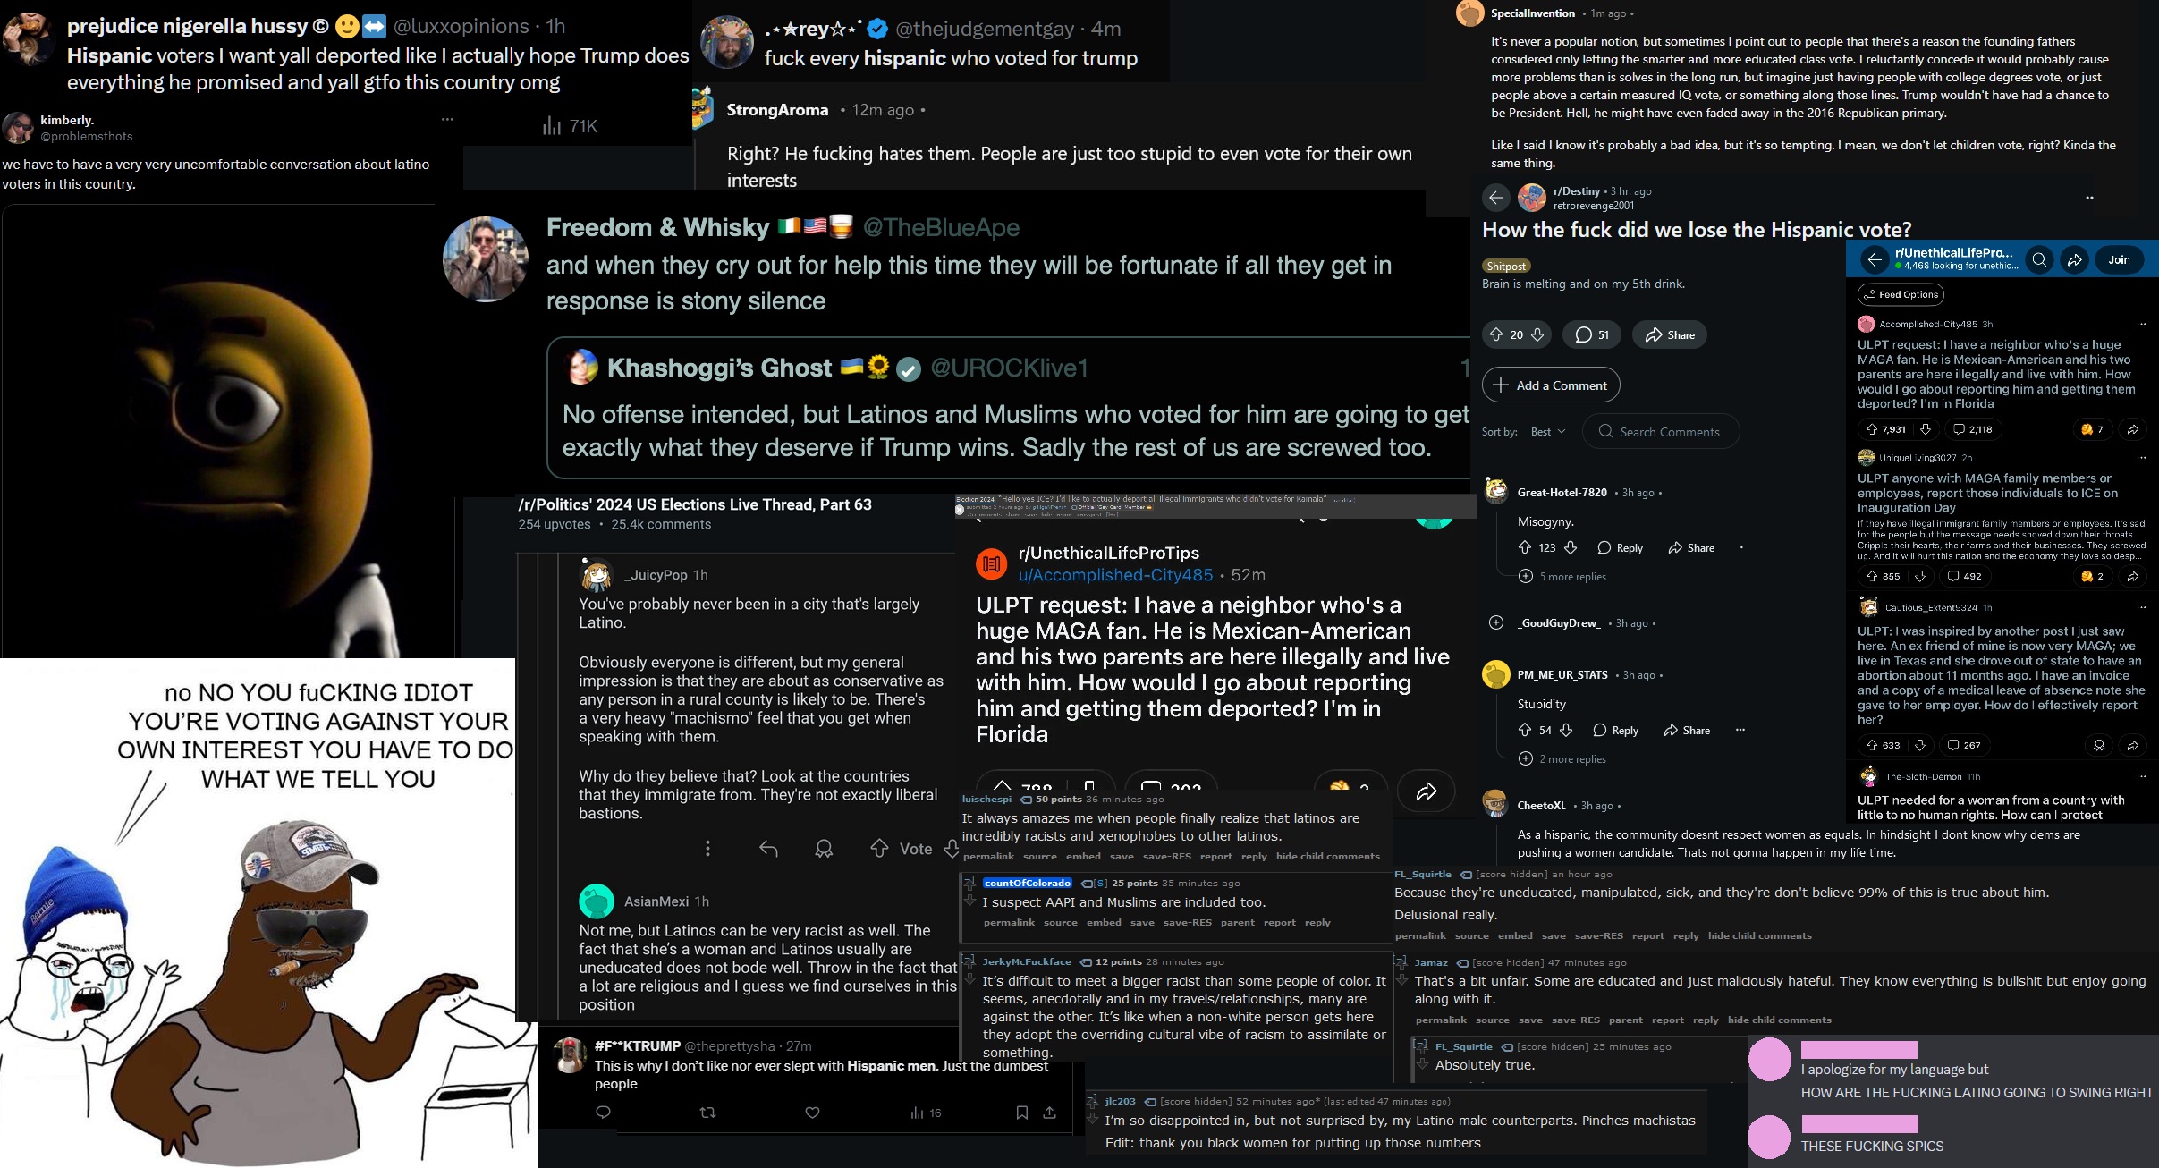Open the Feed Options selector

point(1901,294)
